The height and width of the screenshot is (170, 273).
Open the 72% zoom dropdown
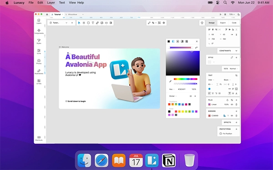[x=232, y=15]
